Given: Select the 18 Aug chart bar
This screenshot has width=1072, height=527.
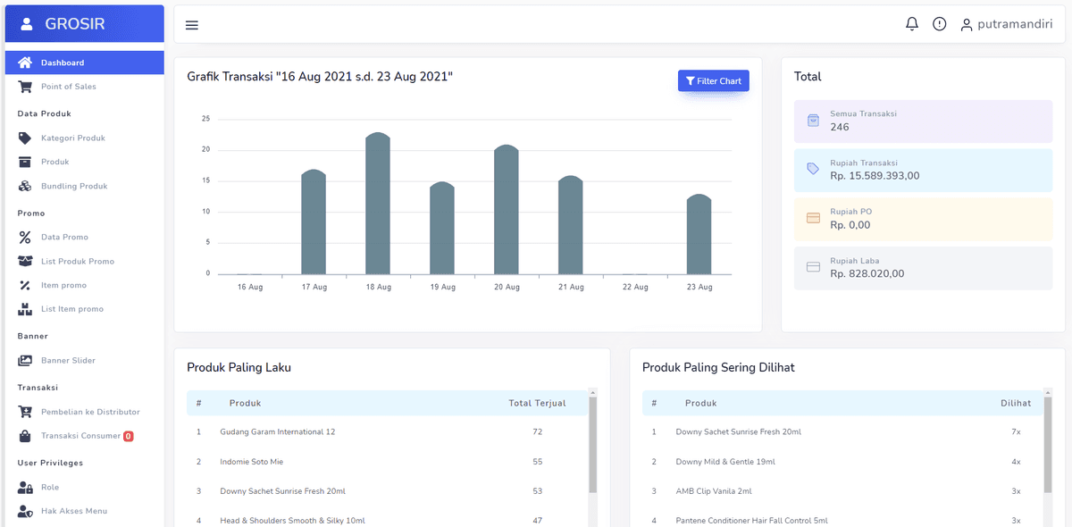Looking at the screenshot, I should coord(378,204).
